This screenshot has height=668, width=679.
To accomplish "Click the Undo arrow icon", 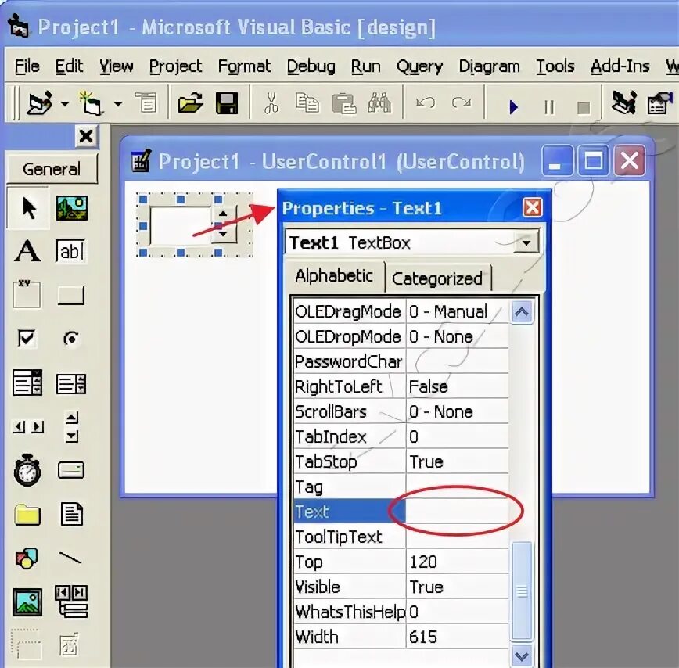I will [426, 103].
